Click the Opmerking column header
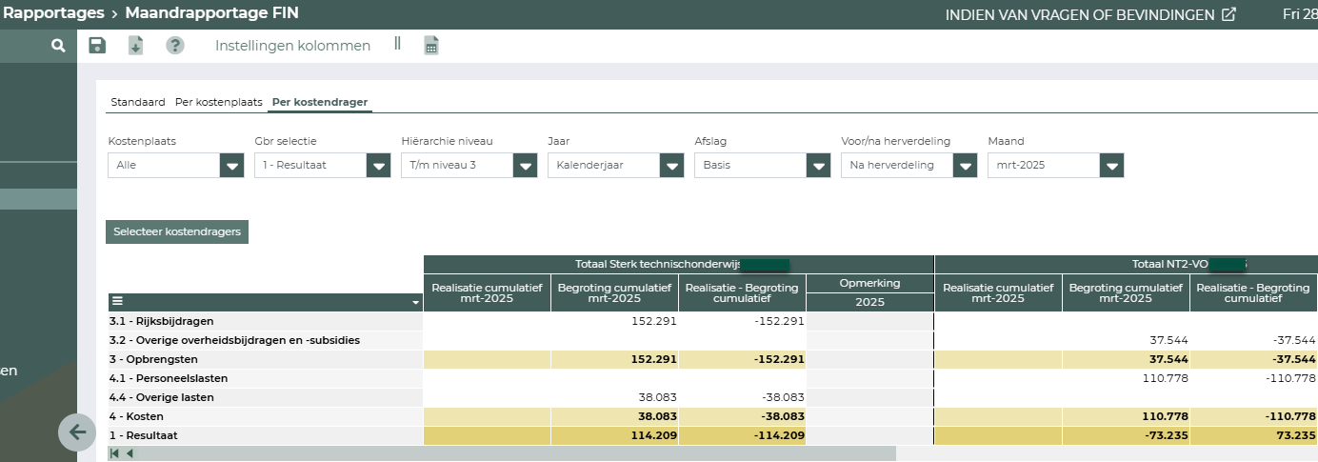Image resolution: width=1318 pixels, height=462 pixels. pos(869,283)
